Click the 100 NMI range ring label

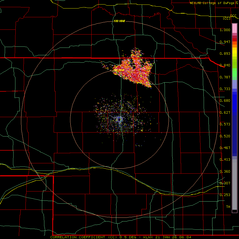119,21
